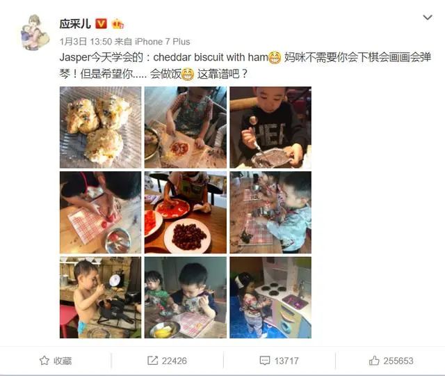Open the user avatar profile picture
The width and height of the screenshot is (445, 376).
tap(35, 32)
